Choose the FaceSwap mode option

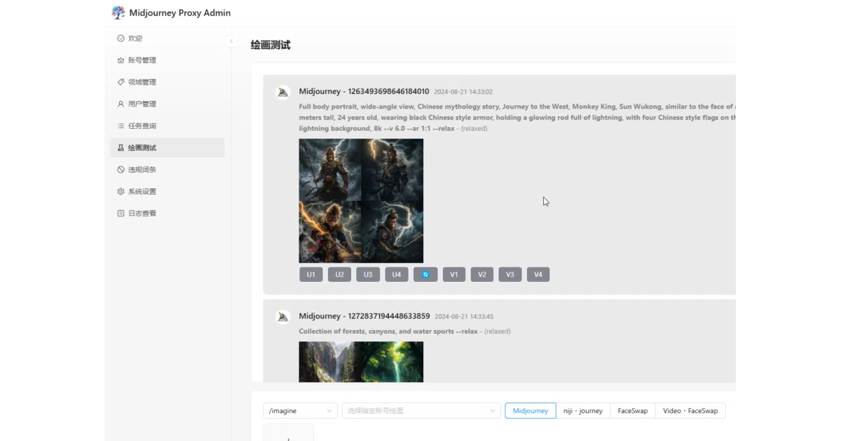633,411
